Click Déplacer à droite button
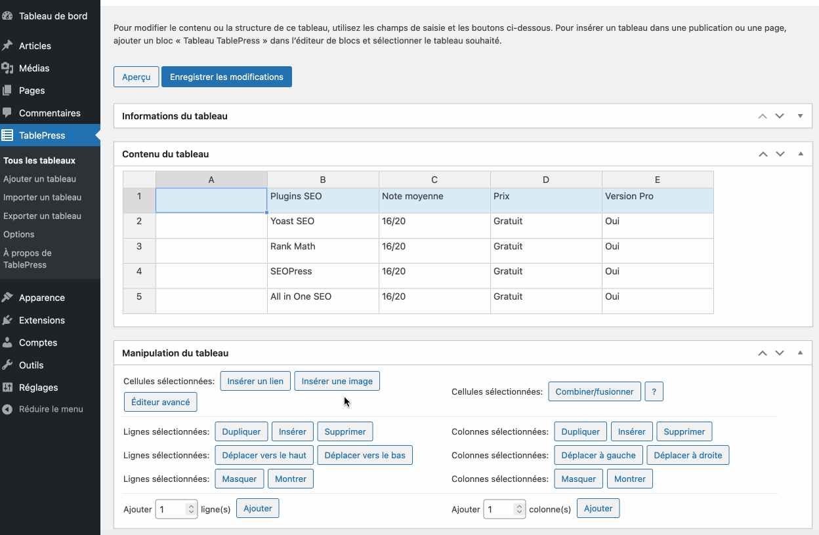The width and height of the screenshot is (819, 535). coord(688,455)
